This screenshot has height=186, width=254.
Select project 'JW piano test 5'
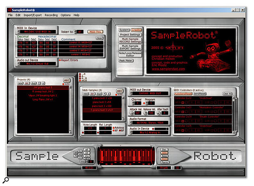click(x=43, y=88)
